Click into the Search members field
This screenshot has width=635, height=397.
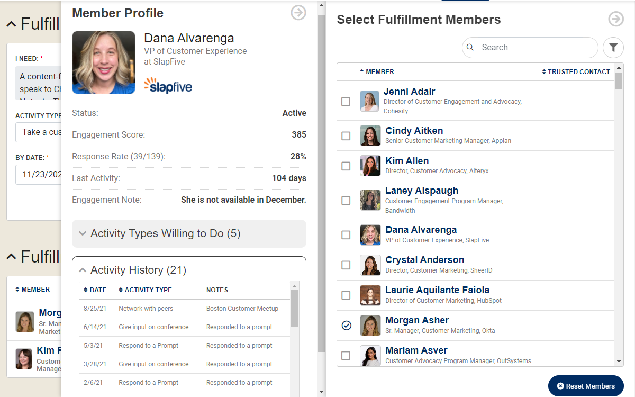(534, 48)
